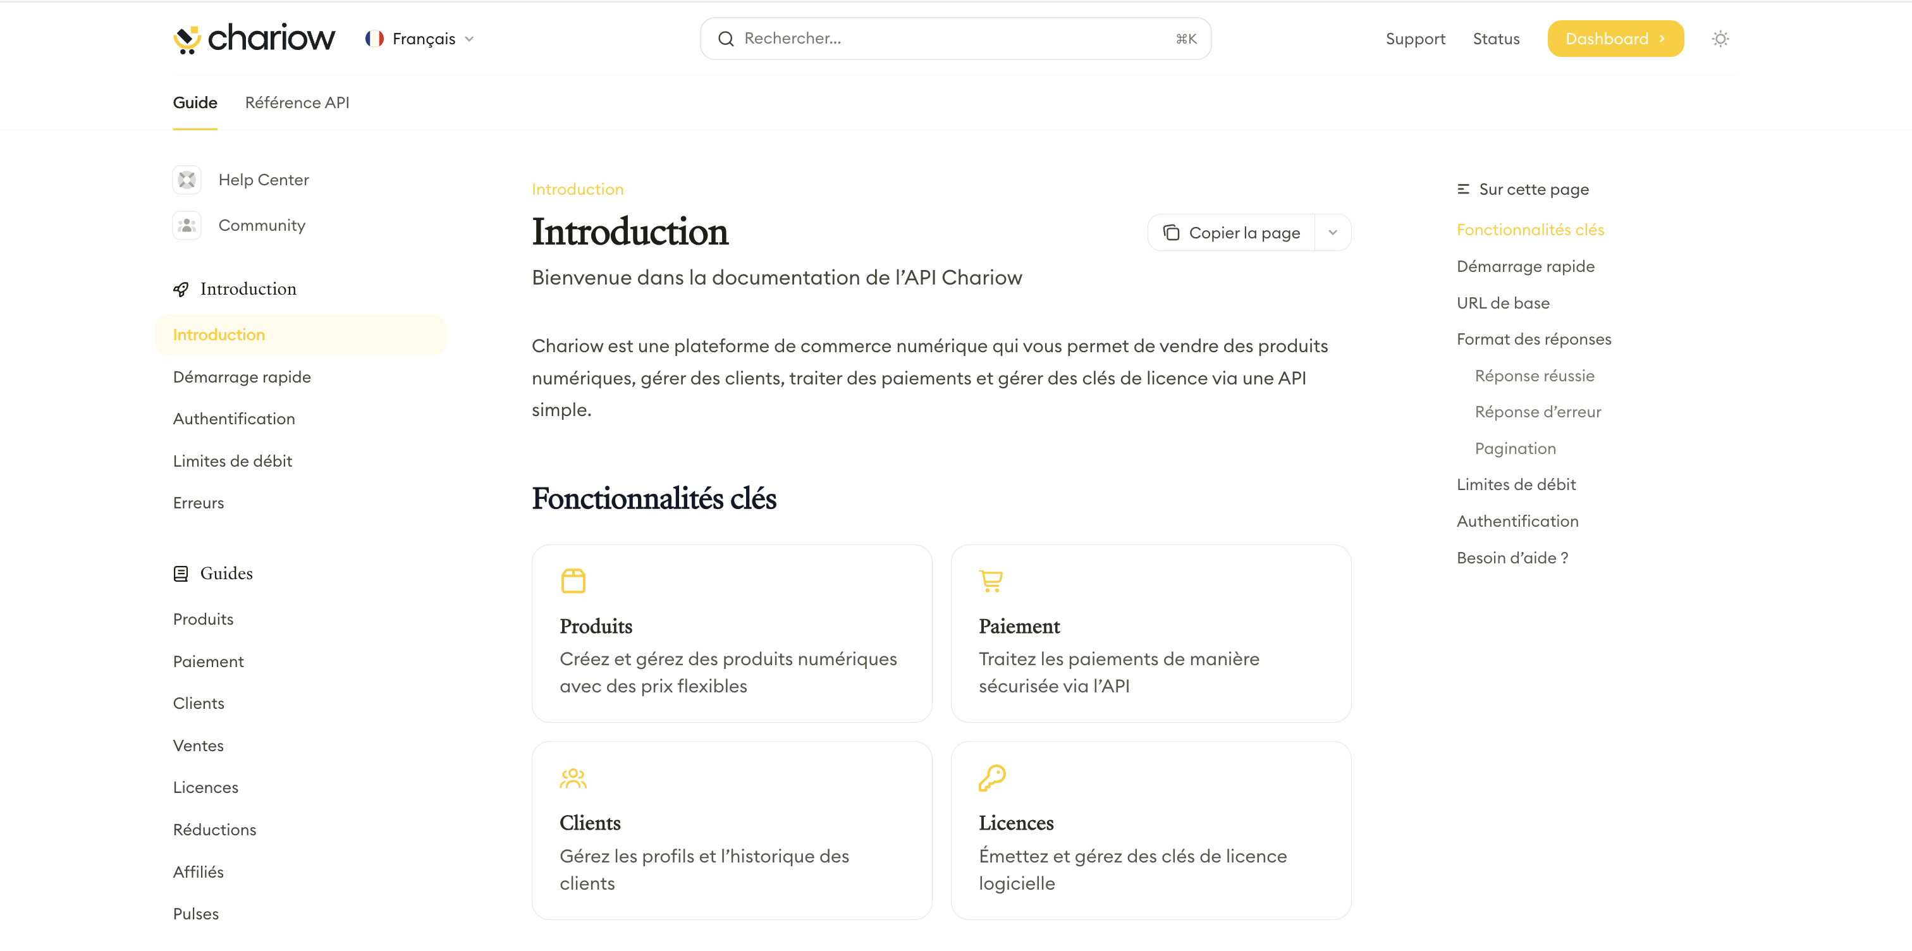Click the Help Center lifebuoy icon
The image size is (1912, 951).
coord(187,180)
